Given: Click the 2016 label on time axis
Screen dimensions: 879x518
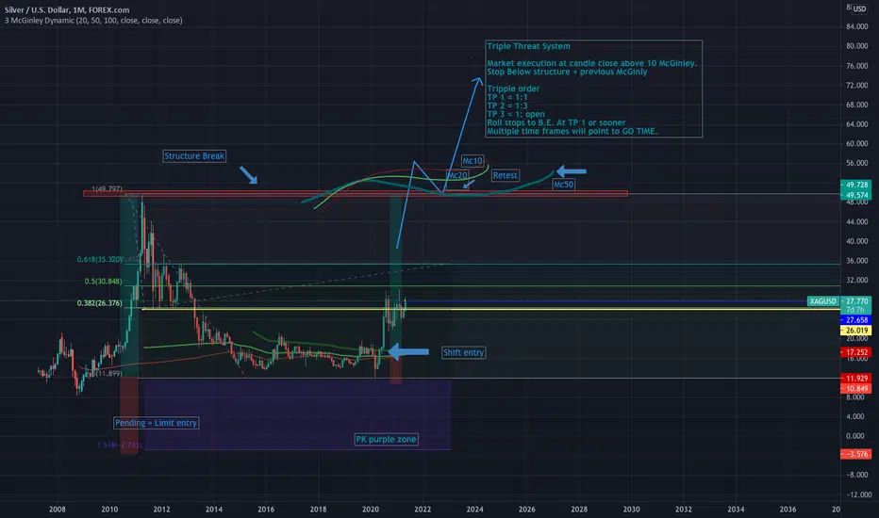Looking at the screenshot, I should 266,509.
